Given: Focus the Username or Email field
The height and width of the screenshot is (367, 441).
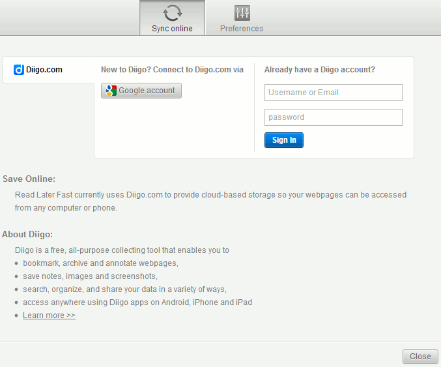Looking at the screenshot, I should coord(334,93).
